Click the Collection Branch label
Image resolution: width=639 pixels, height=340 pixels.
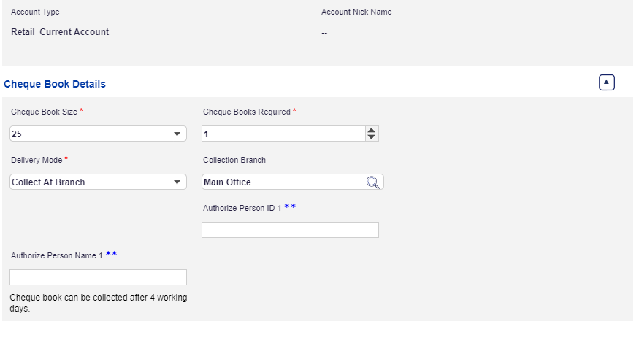[234, 160]
